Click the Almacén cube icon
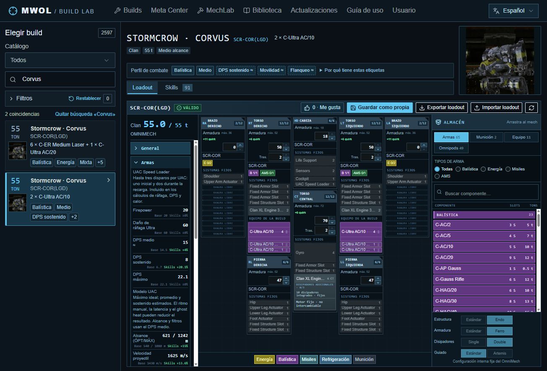The height and width of the screenshot is (371, 547). coord(438,122)
